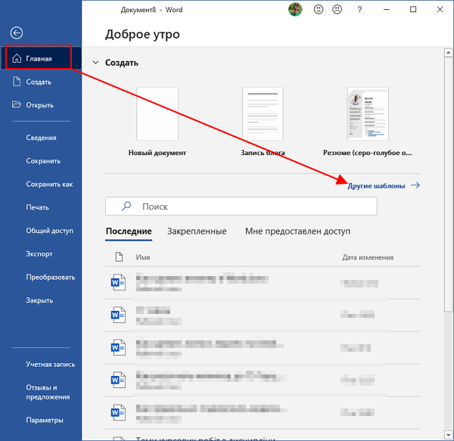Open the fourth recent Word document icon

coord(119,380)
